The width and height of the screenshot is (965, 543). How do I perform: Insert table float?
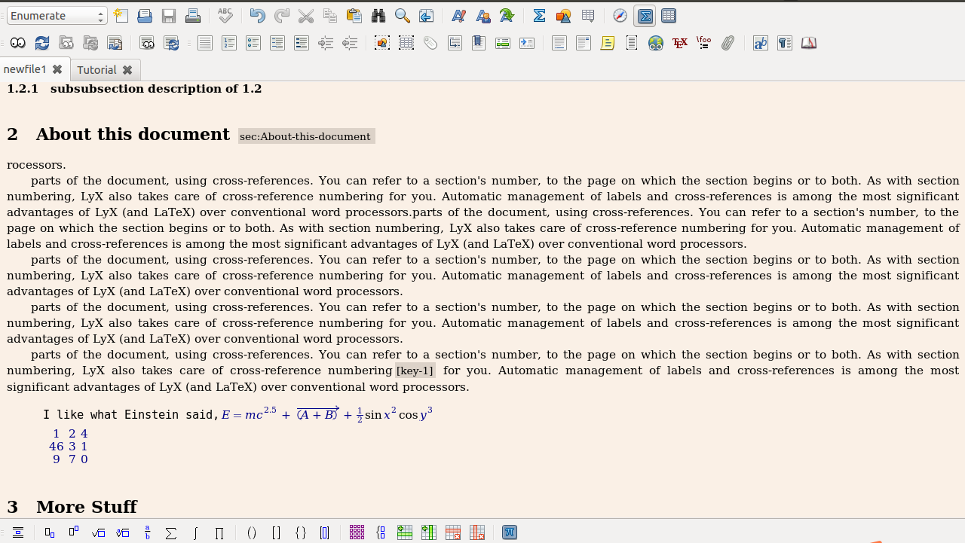(406, 43)
